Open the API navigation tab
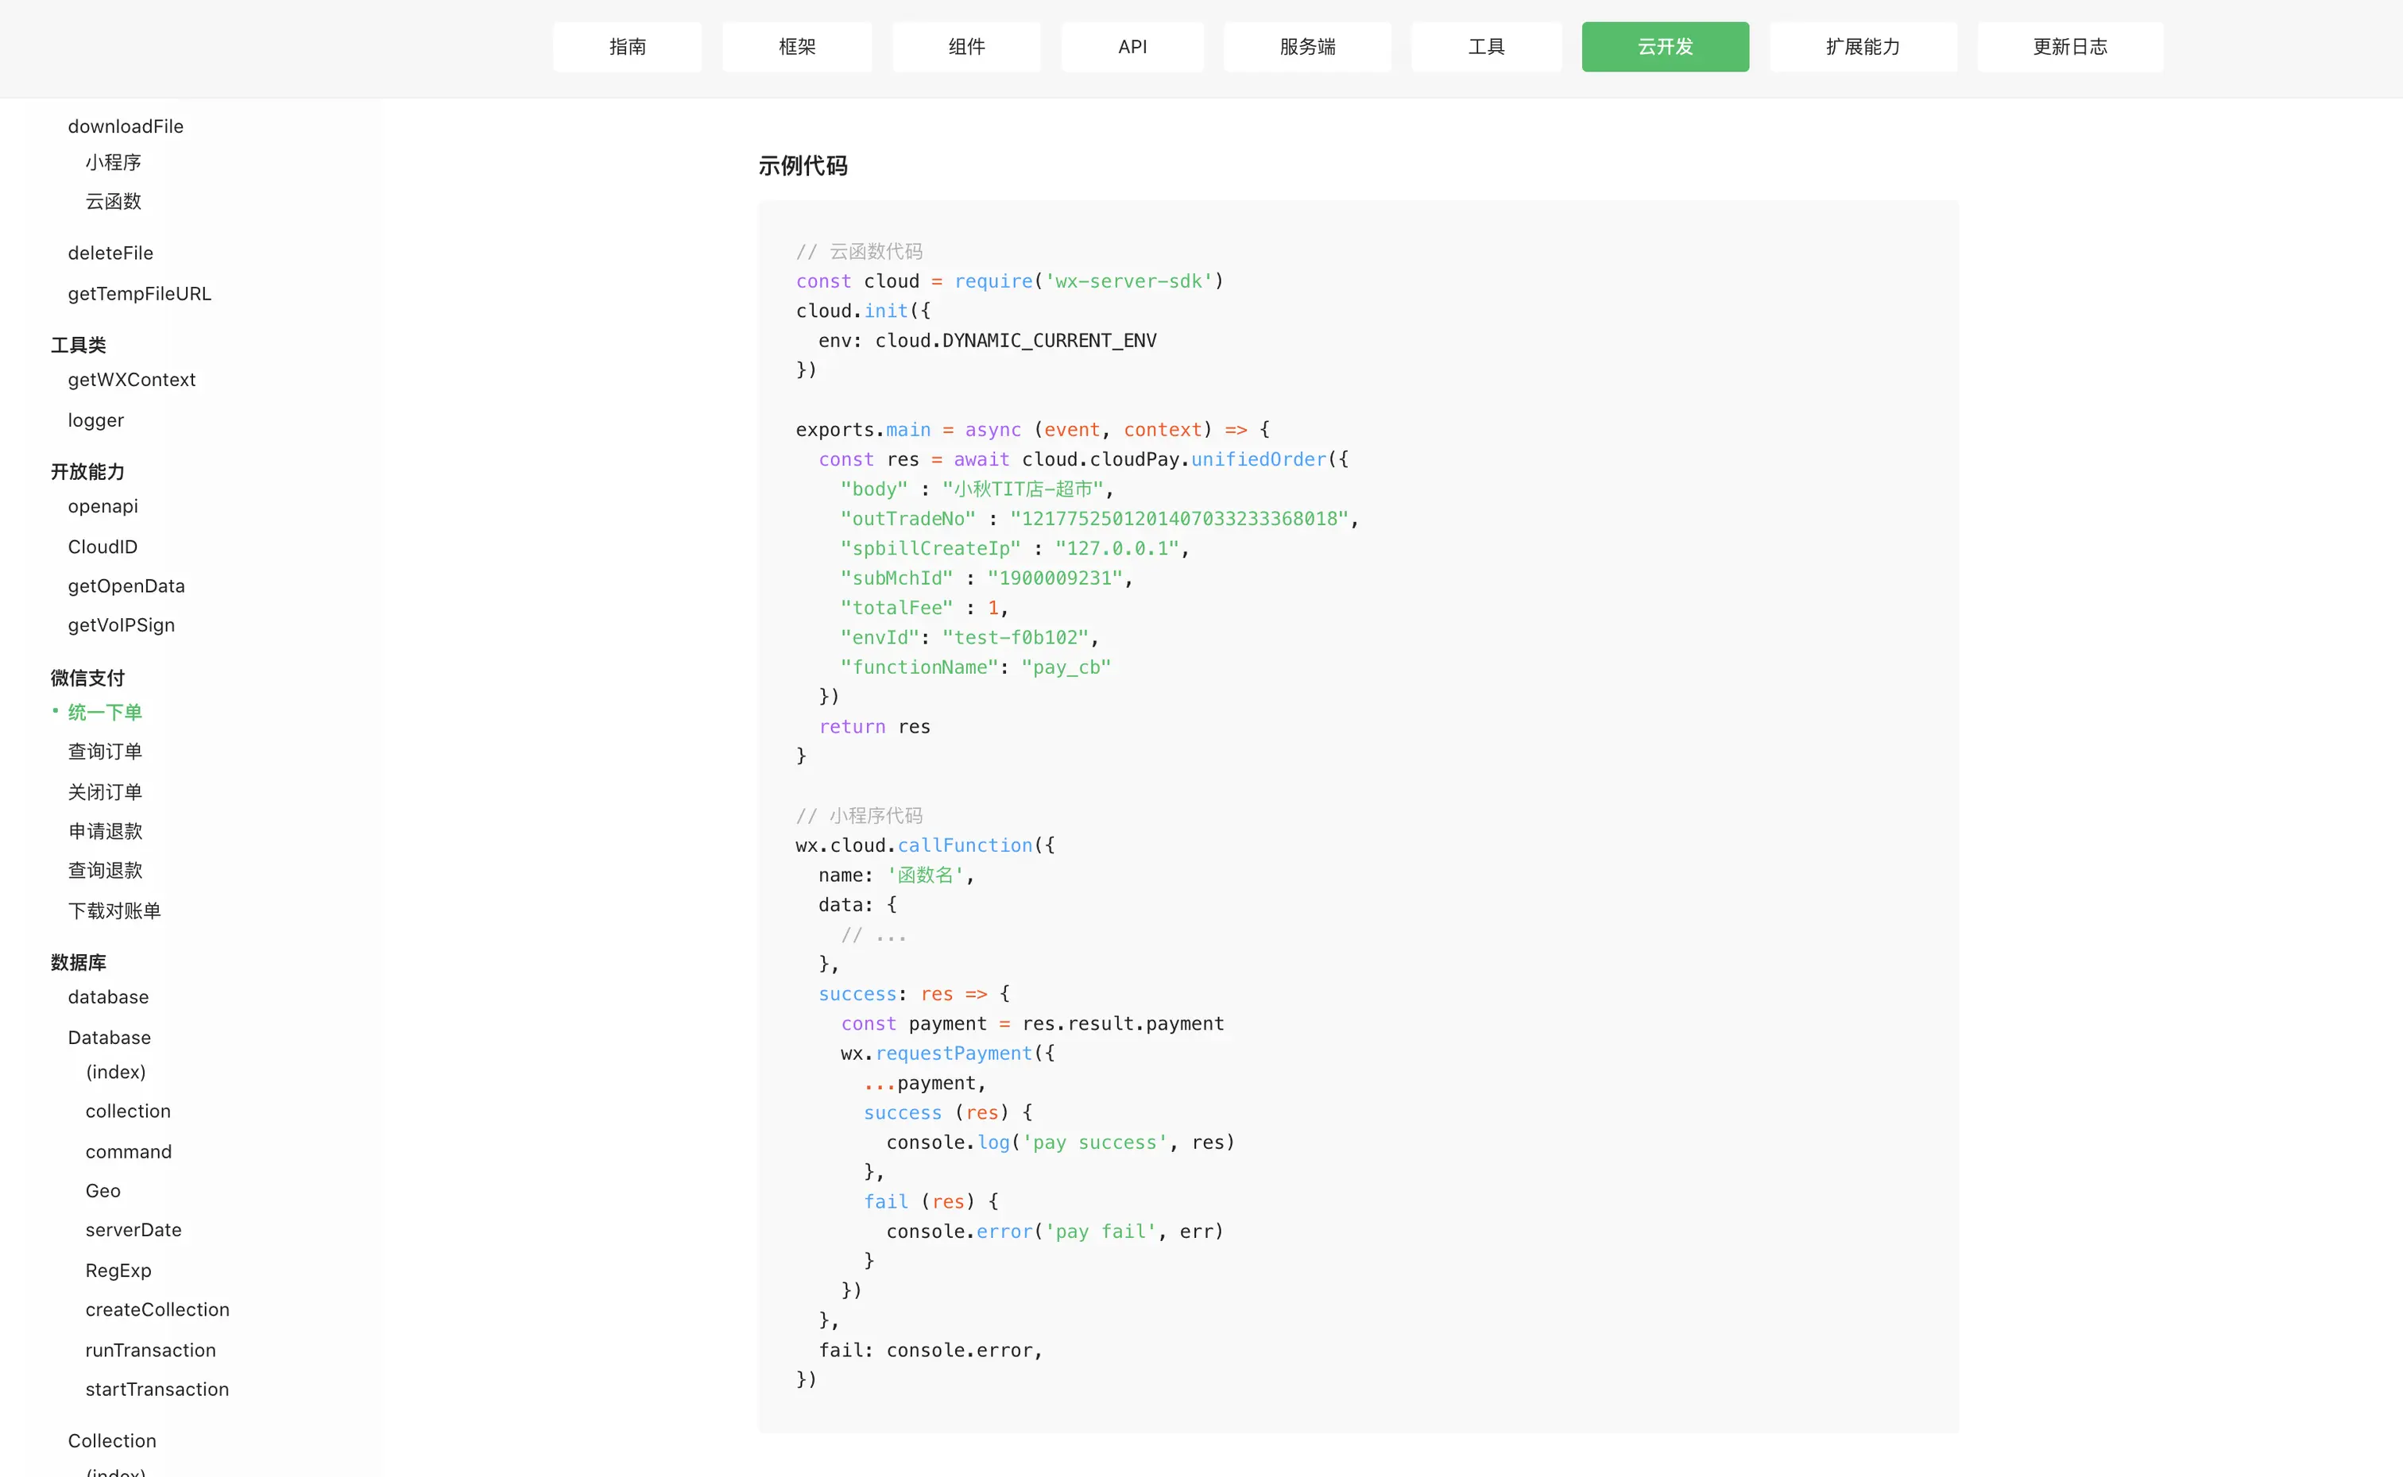The height and width of the screenshot is (1477, 2403). 1132,47
